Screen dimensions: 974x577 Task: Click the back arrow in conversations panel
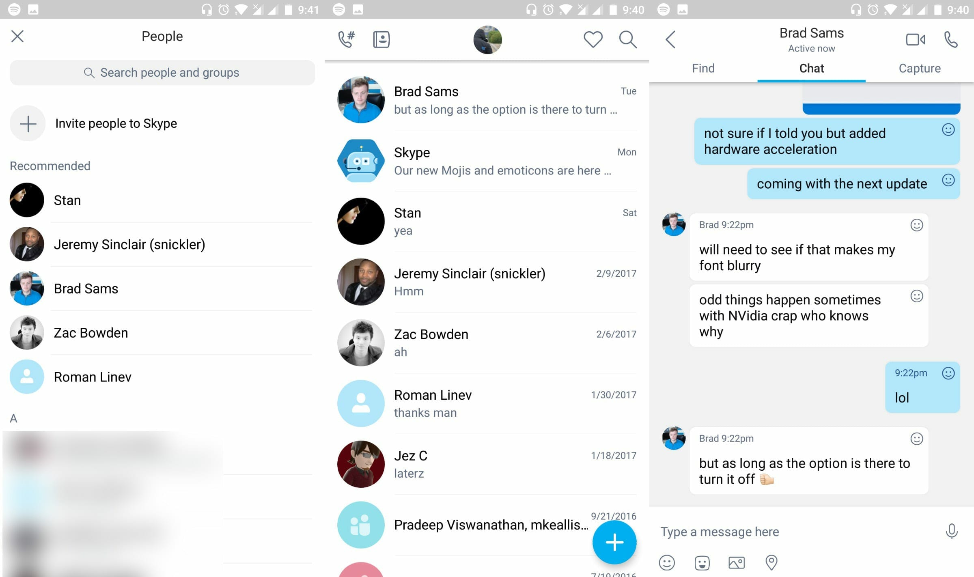pos(671,39)
